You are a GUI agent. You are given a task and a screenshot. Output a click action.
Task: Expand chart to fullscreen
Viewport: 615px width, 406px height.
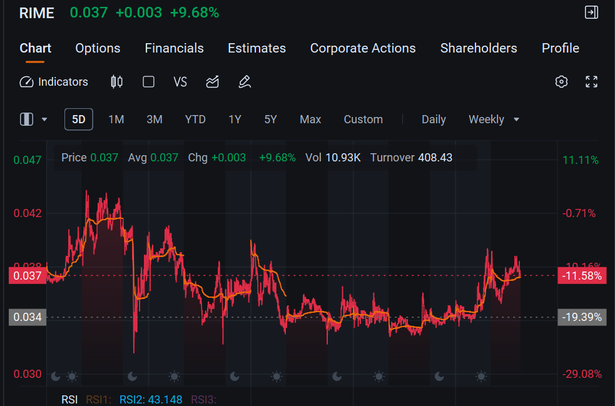[591, 81]
